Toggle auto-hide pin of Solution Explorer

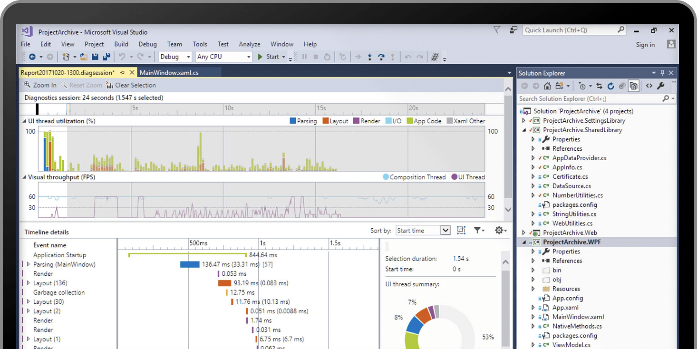pos(662,73)
